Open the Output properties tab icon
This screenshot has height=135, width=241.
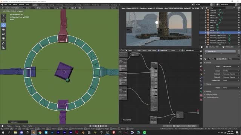[201, 59]
